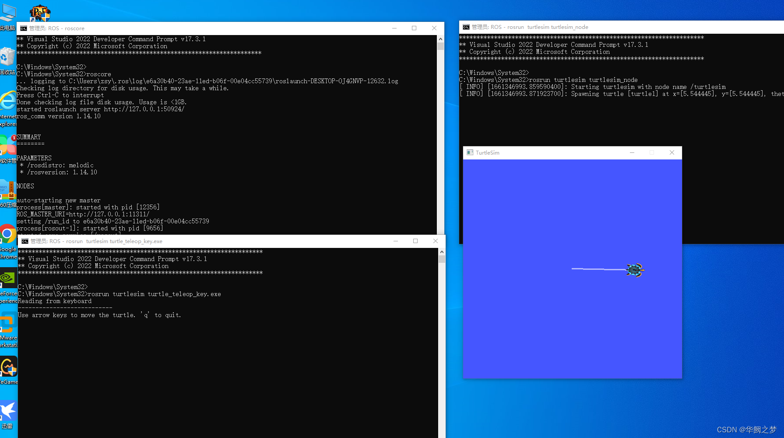Click the "ros_comm version 1.14.10" line
Screen dimensions: 784x438
(59, 116)
